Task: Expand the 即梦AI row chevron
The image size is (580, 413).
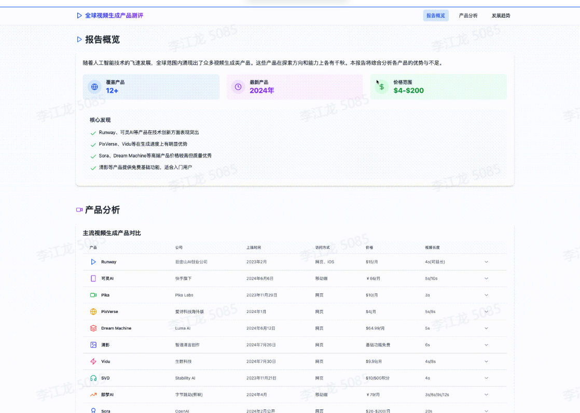Action: (487, 394)
